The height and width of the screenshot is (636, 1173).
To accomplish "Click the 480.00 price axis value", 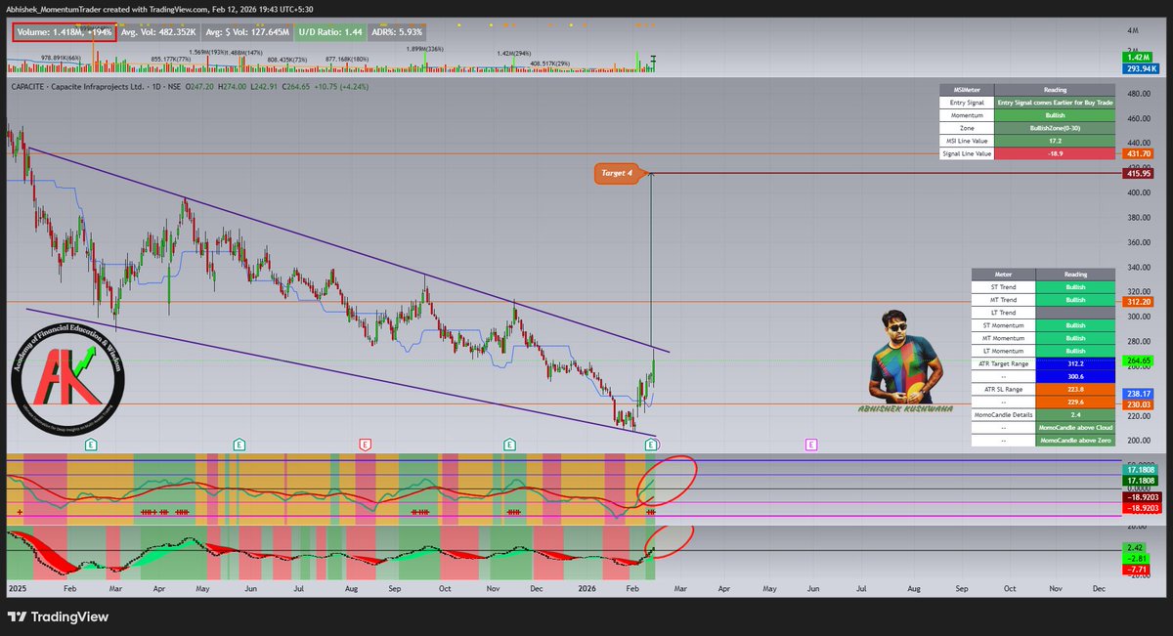I will (1139, 95).
